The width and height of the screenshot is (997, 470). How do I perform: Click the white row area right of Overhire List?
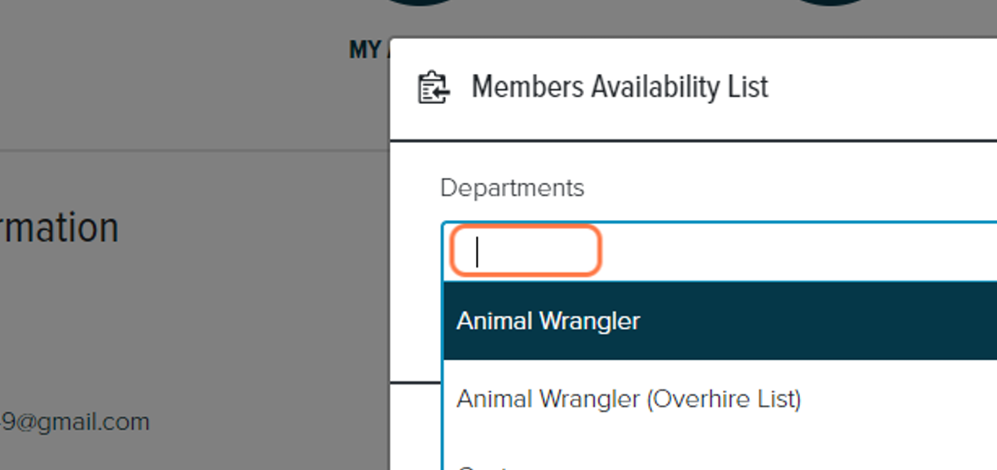point(897,399)
